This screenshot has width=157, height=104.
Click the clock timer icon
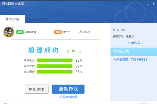click(x=80, y=32)
